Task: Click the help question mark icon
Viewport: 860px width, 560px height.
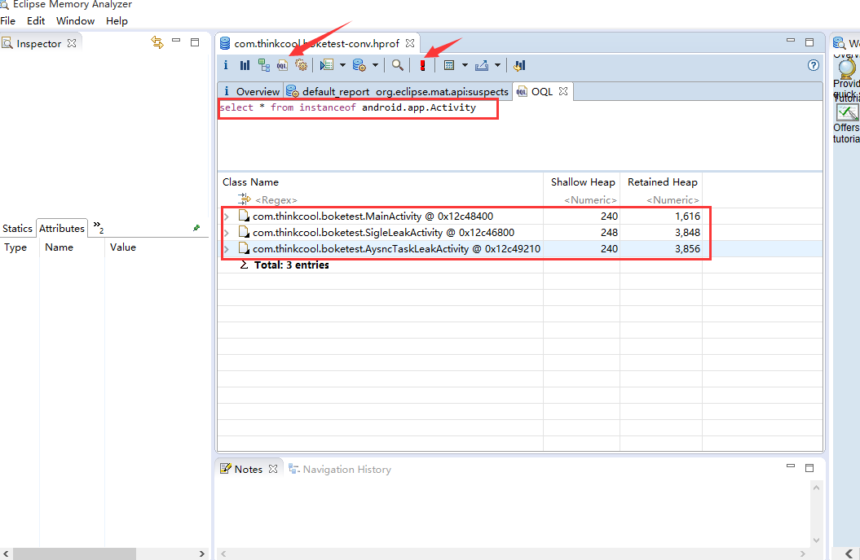Action: point(813,65)
